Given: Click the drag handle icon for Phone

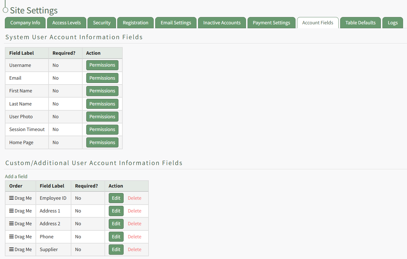Looking at the screenshot, I should (x=12, y=237).
